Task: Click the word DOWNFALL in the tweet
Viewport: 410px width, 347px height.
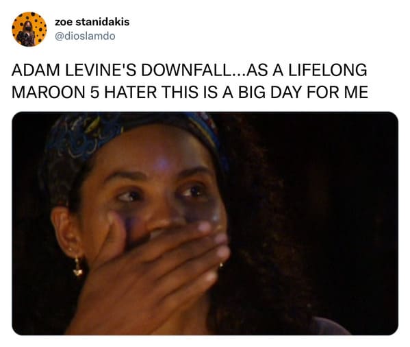Action: point(185,70)
